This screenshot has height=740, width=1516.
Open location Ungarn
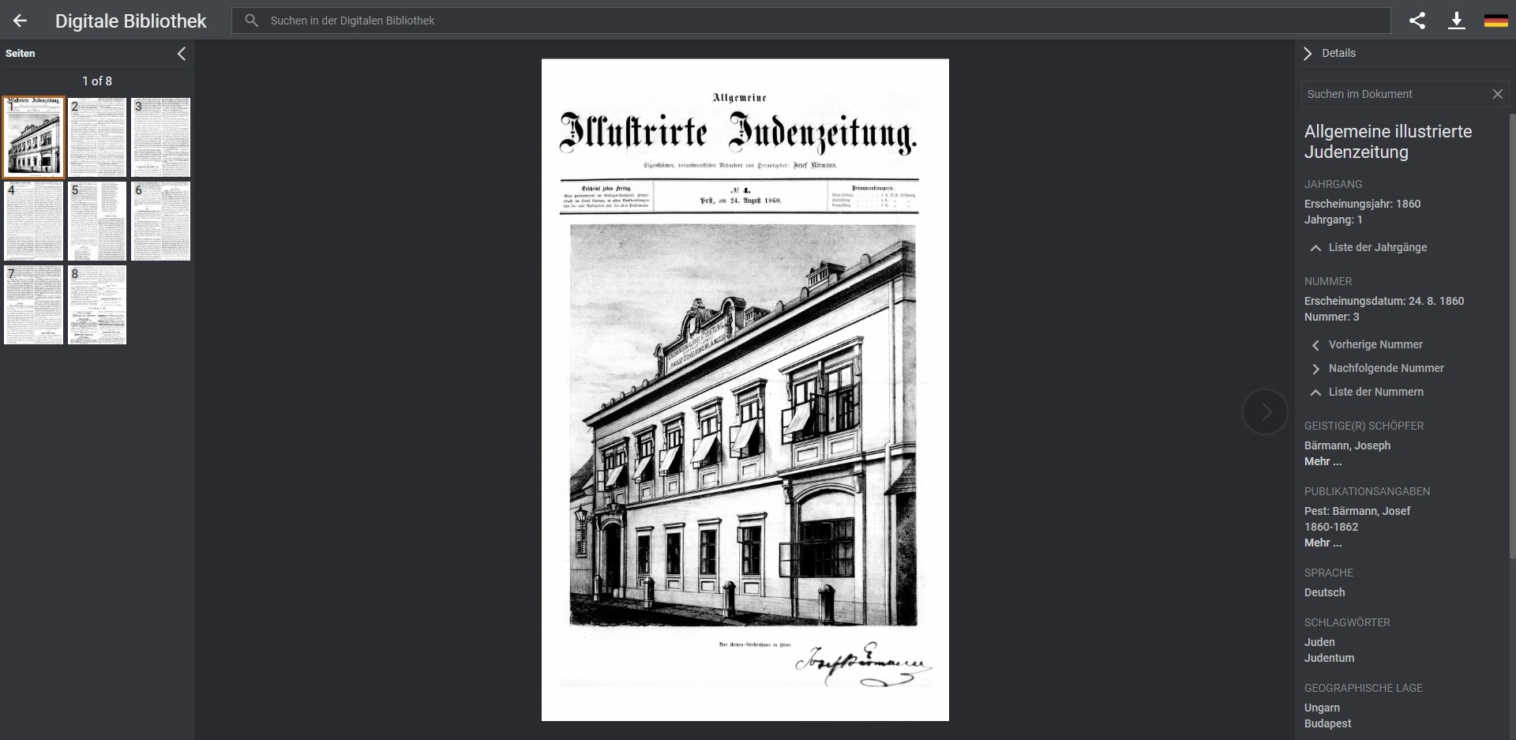point(1322,708)
